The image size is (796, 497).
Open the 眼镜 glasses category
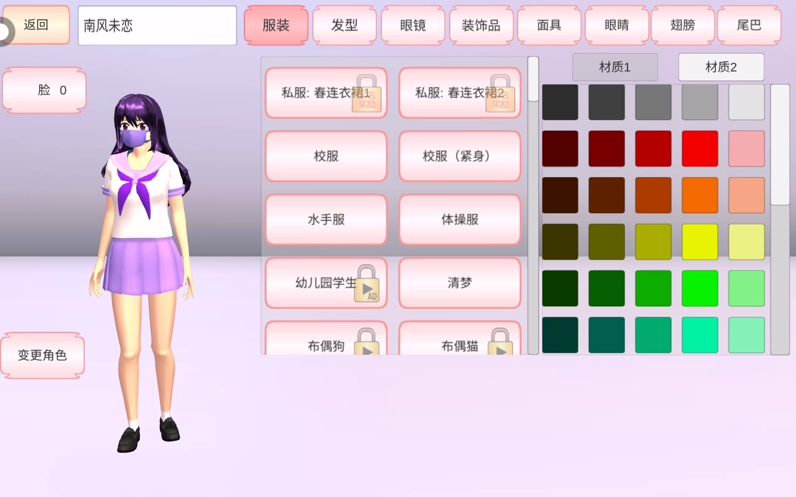pos(413,25)
